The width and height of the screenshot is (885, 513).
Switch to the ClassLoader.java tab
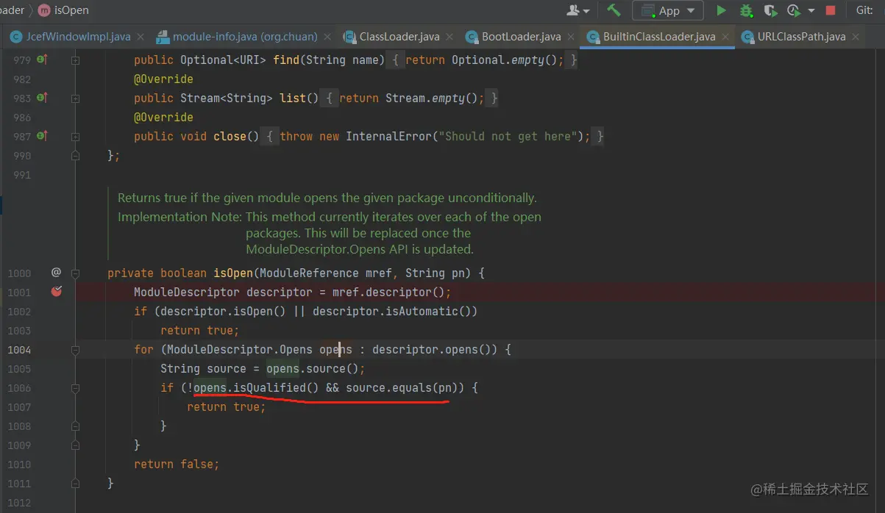pos(399,36)
